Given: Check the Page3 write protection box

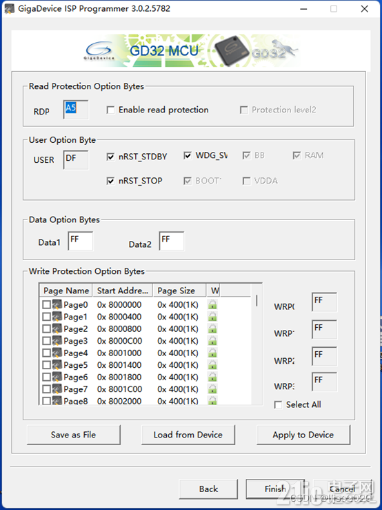Looking at the screenshot, I should tap(46, 341).
